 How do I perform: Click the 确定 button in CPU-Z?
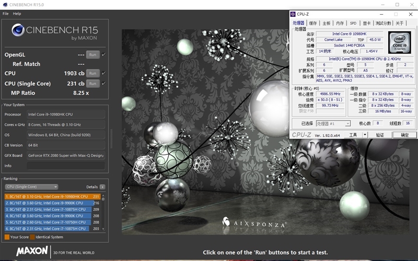[x=404, y=135]
